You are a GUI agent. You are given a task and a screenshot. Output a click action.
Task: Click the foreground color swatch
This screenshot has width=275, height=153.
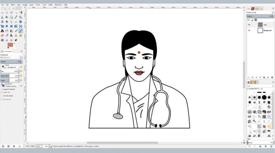tap(10, 45)
